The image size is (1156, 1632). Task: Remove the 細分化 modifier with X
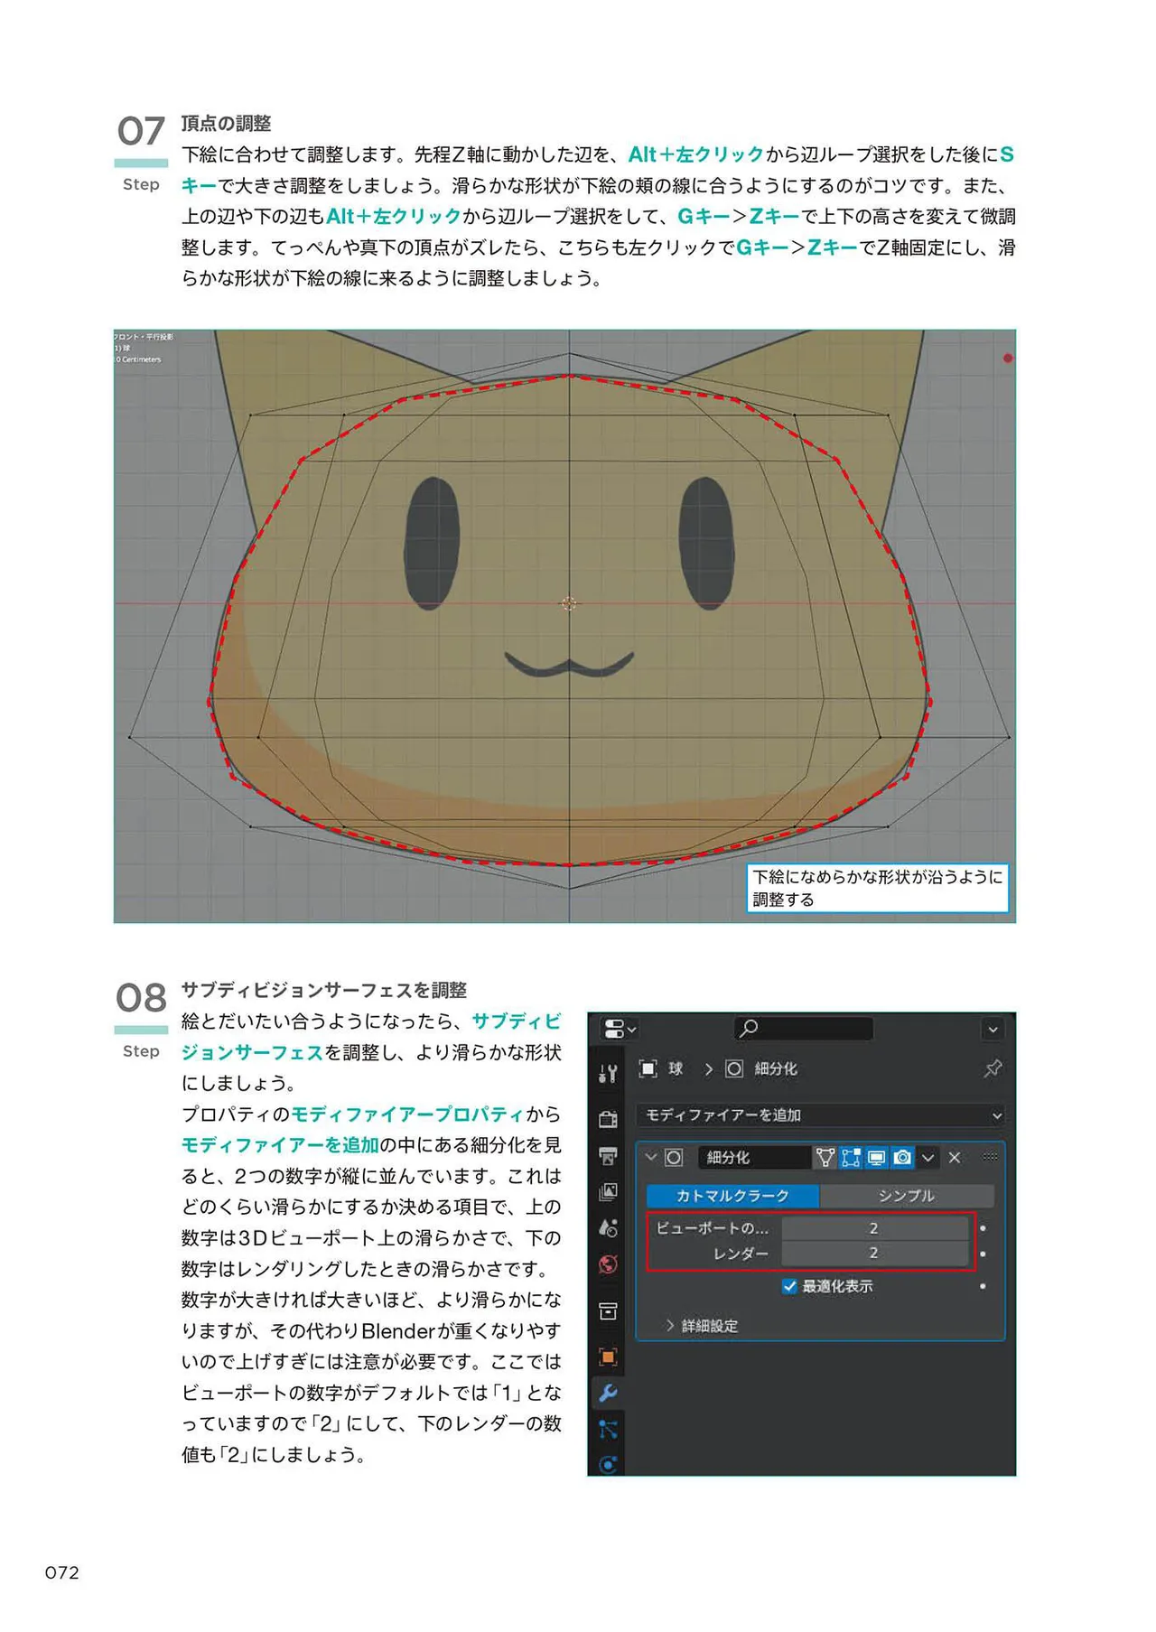point(955,1158)
